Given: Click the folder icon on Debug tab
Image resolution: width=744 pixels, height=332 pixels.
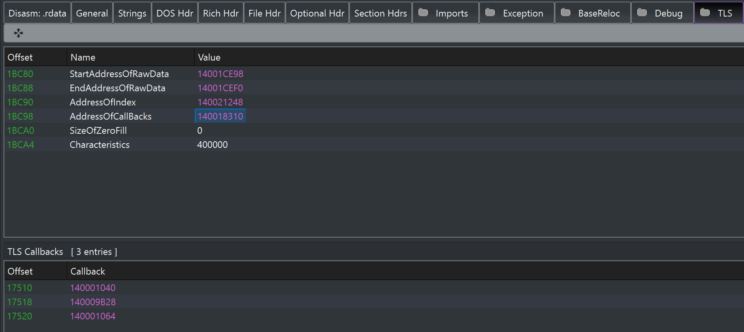Looking at the screenshot, I should pyautogui.click(x=642, y=13).
